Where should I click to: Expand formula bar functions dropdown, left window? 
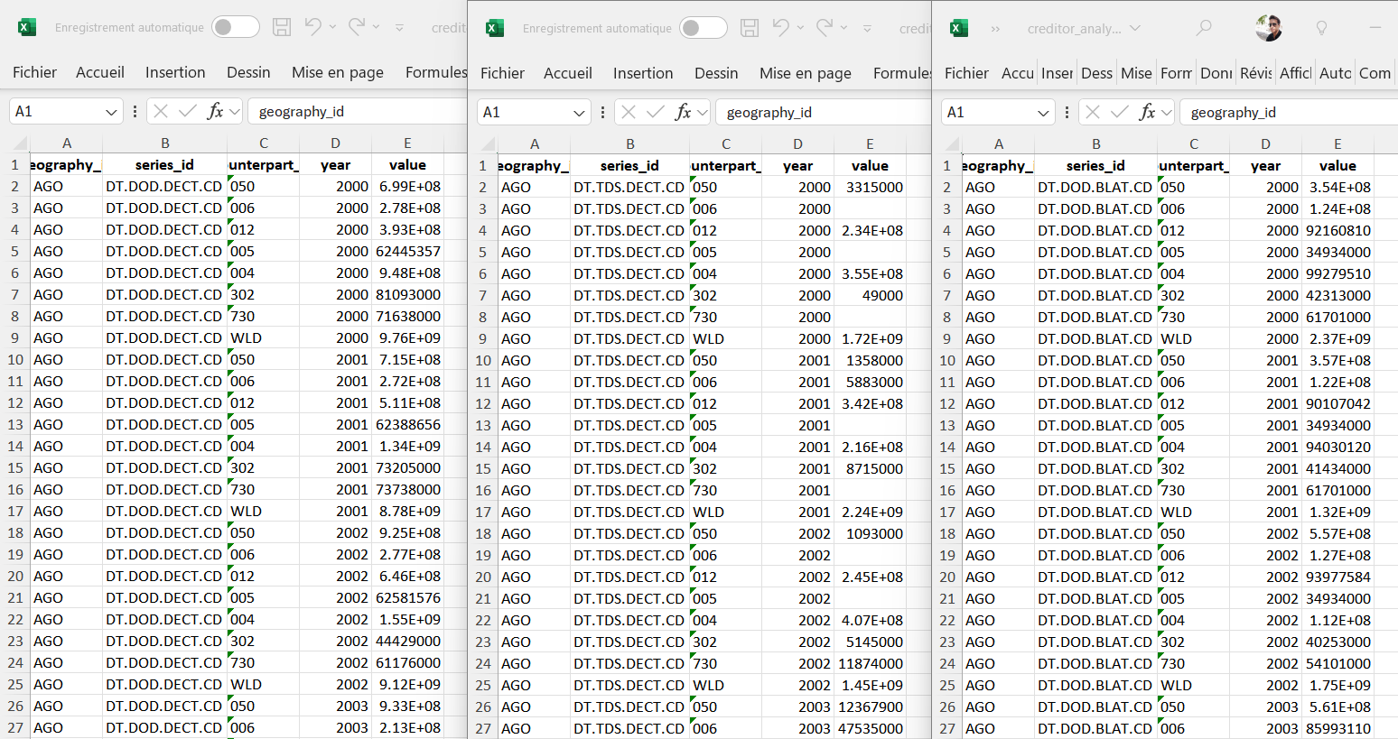click(235, 112)
